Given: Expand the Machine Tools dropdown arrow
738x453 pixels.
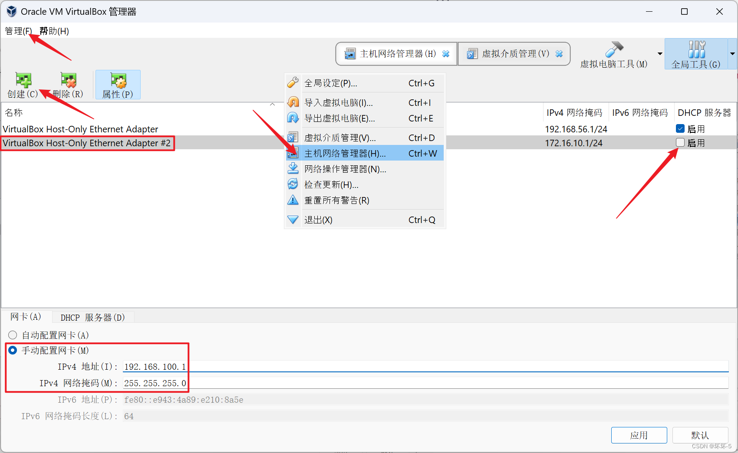Looking at the screenshot, I should pyautogui.click(x=660, y=54).
